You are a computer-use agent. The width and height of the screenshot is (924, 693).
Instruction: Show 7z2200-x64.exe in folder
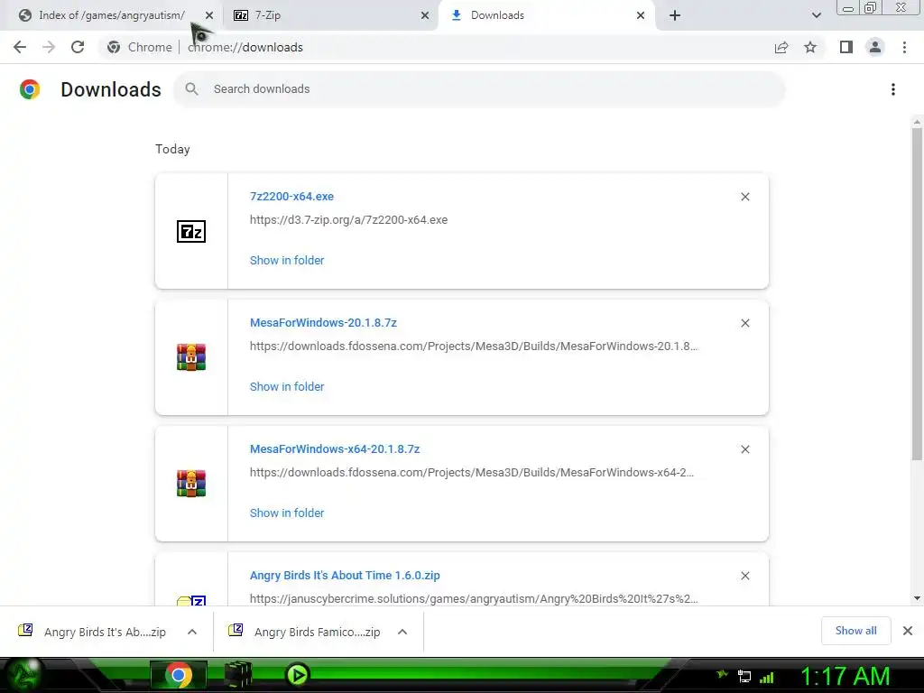(287, 261)
